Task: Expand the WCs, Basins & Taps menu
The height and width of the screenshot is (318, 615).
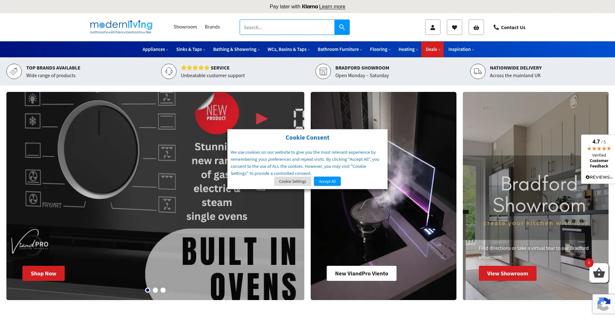Action: pyautogui.click(x=289, y=49)
